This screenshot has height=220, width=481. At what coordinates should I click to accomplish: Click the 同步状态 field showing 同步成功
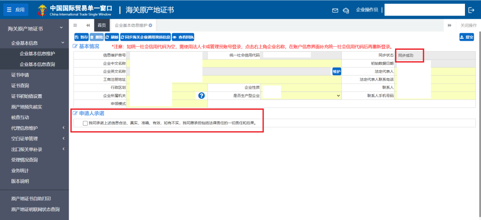tap(435, 56)
